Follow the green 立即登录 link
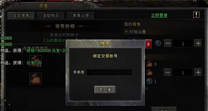This screenshot has width=208, height=111. (159, 16)
